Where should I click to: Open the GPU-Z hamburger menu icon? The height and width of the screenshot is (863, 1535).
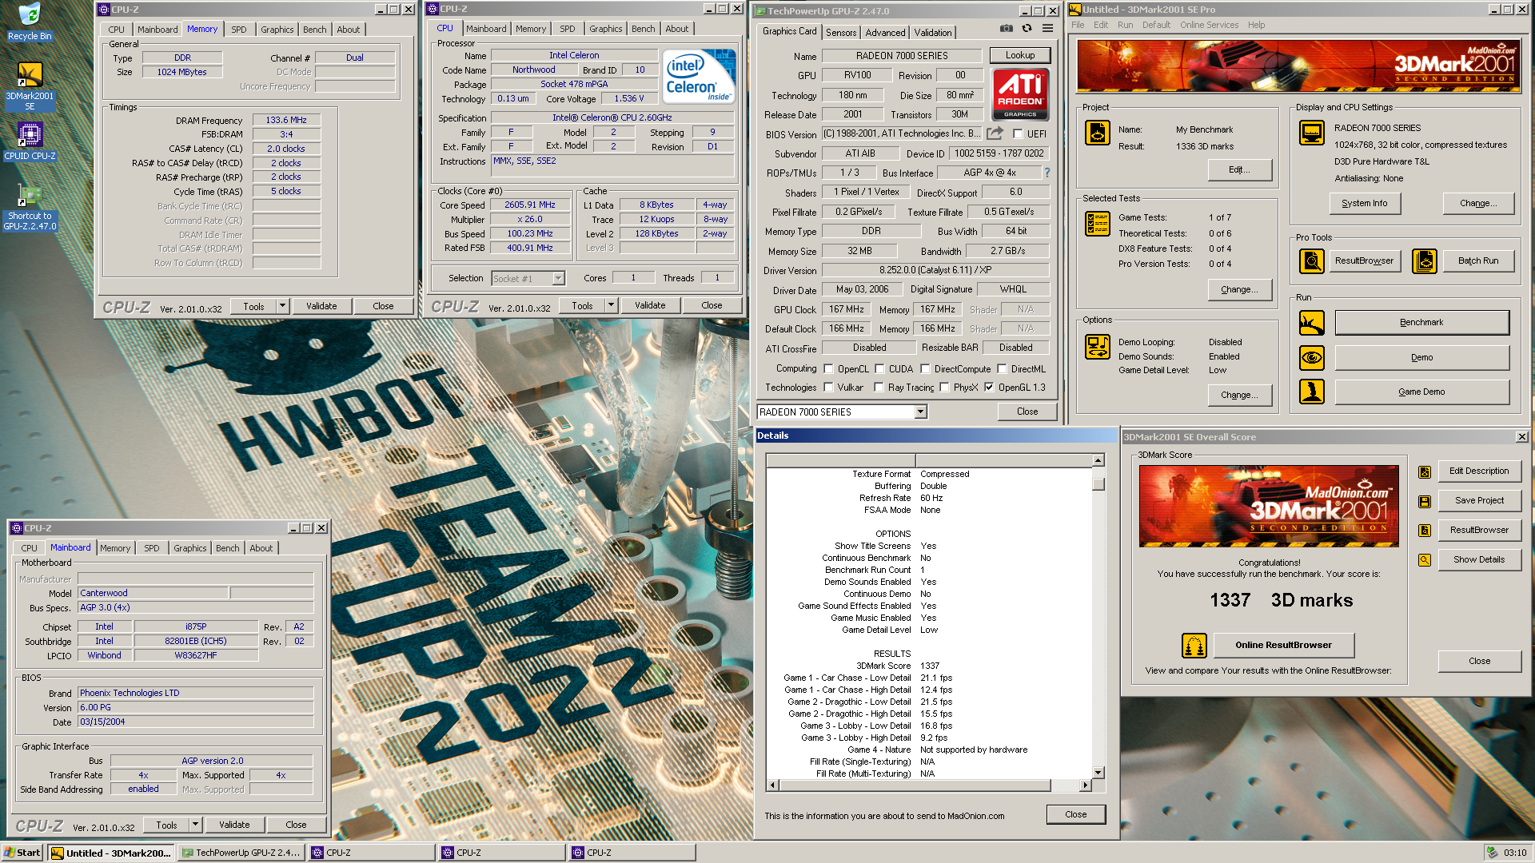[1047, 29]
